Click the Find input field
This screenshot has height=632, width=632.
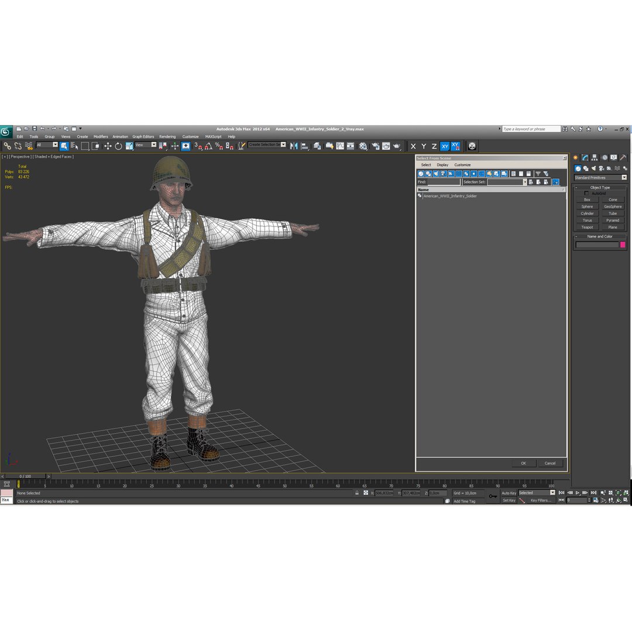pyautogui.click(x=444, y=182)
